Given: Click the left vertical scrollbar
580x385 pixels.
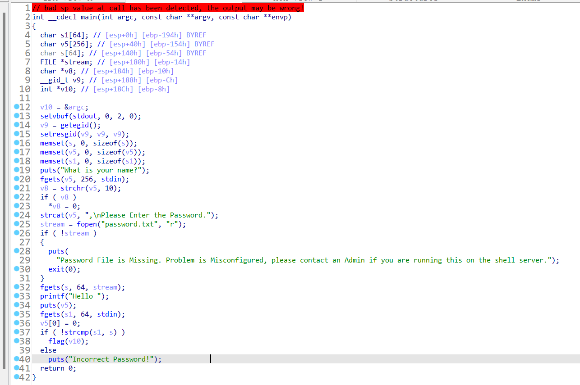Looking at the screenshot, I should click(x=4, y=180).
